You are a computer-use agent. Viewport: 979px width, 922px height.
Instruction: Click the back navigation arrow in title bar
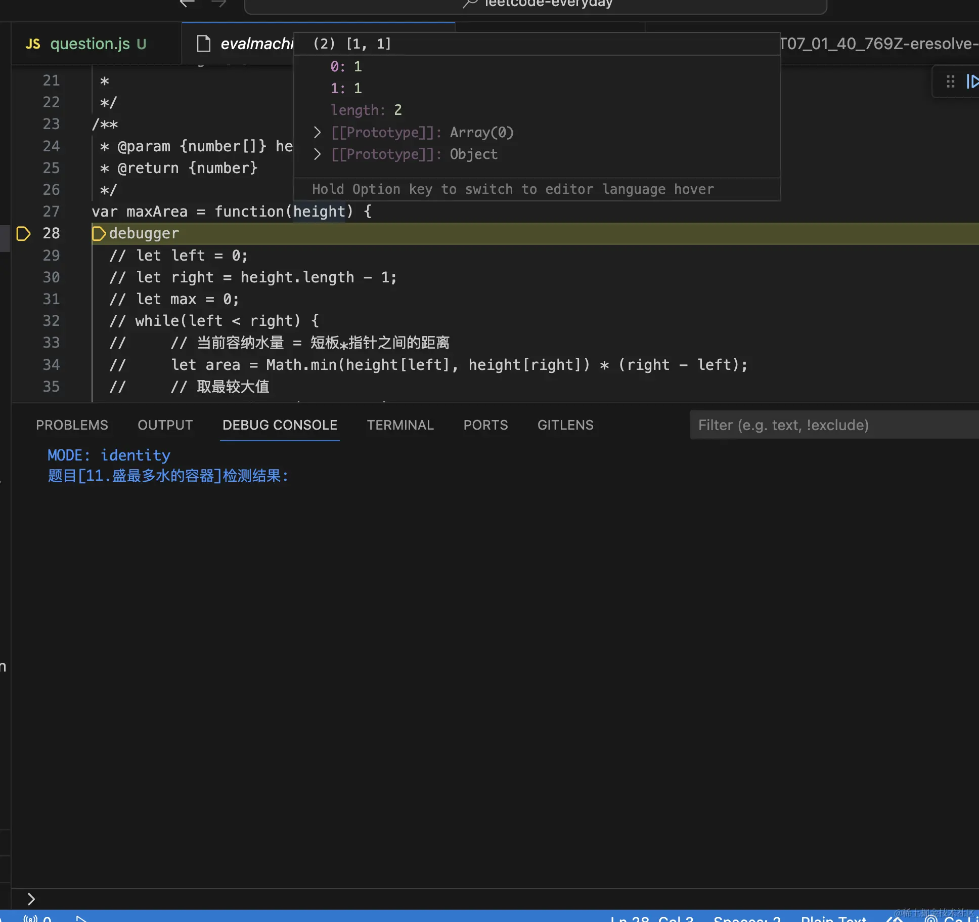point(187,3)
